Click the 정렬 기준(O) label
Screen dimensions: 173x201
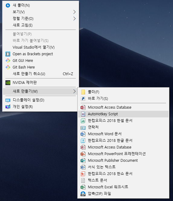point(23,19)
